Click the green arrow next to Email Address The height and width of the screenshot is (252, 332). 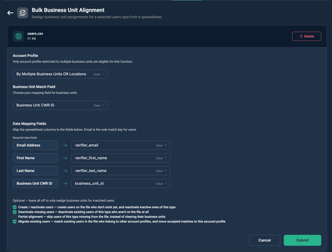pos(65,145)
